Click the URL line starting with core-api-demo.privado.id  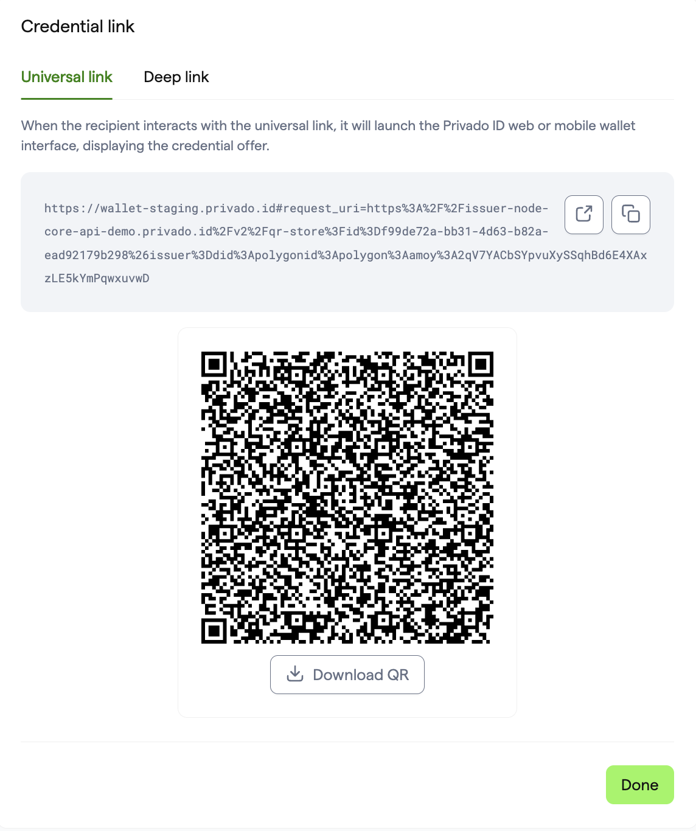[296, 231]
